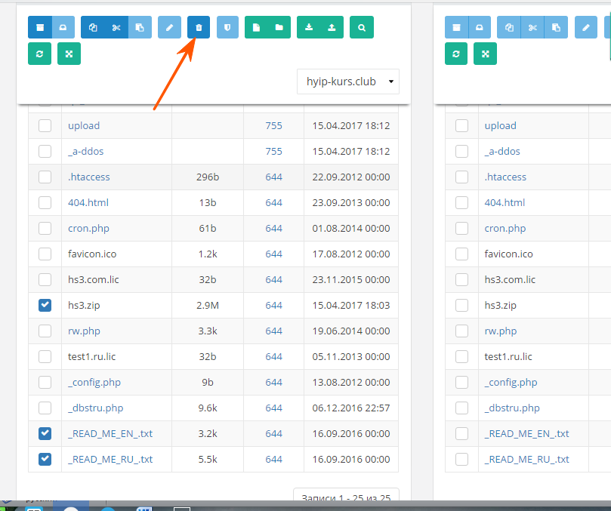
Task: Click the pencil edit icon in left panel
Action: (169, 28)
